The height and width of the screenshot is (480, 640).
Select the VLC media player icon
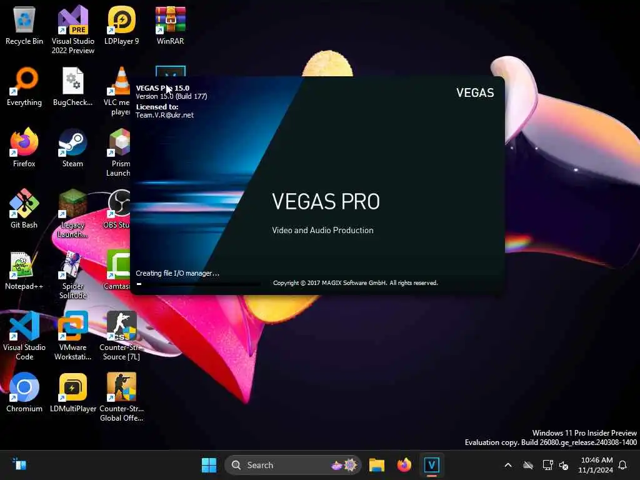click(118, 91)
